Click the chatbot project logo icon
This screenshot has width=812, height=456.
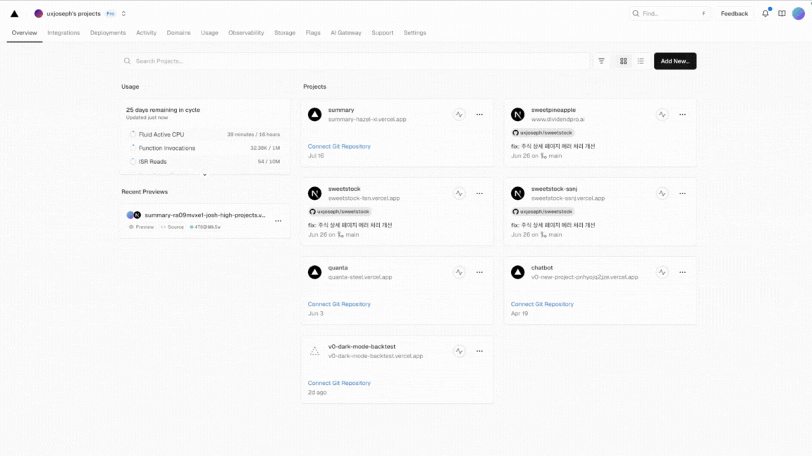tap(517, 272)
